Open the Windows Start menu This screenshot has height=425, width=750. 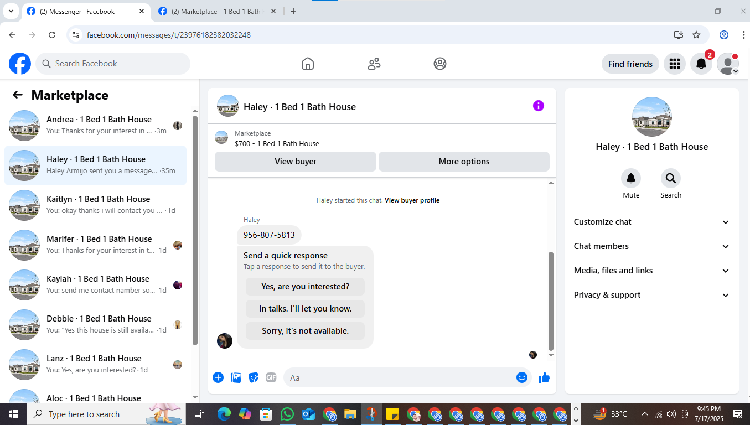(x=13, y=414)
